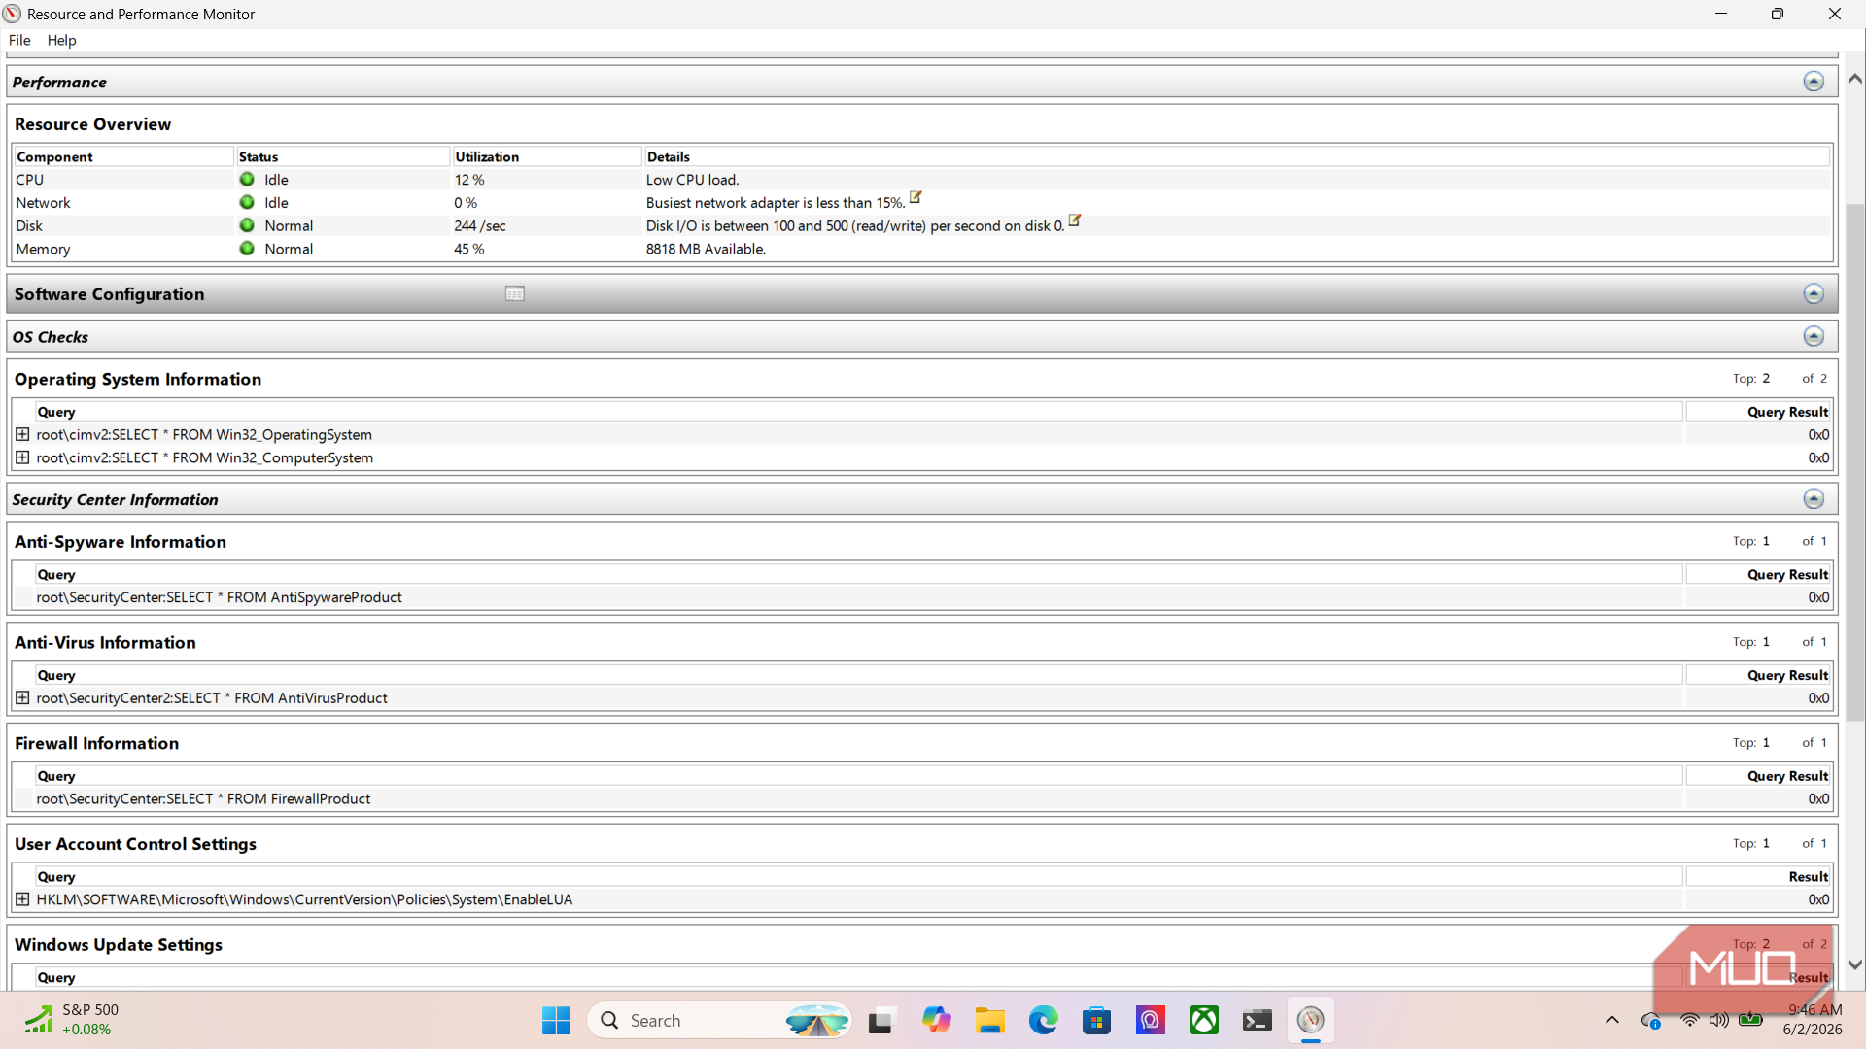The width and height of the screenshot is (1866, 1049).
Task: Open the Copilot taskbar icon
Action: [937, 1021]
